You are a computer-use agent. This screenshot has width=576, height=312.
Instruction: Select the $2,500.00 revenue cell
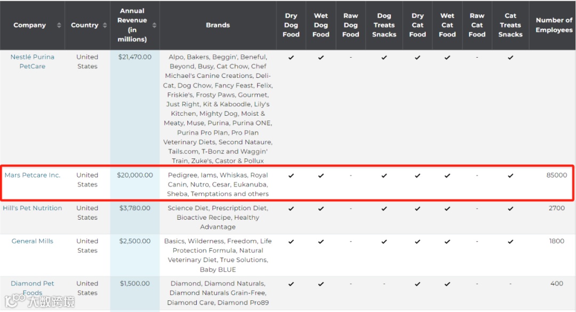(135, 241)
